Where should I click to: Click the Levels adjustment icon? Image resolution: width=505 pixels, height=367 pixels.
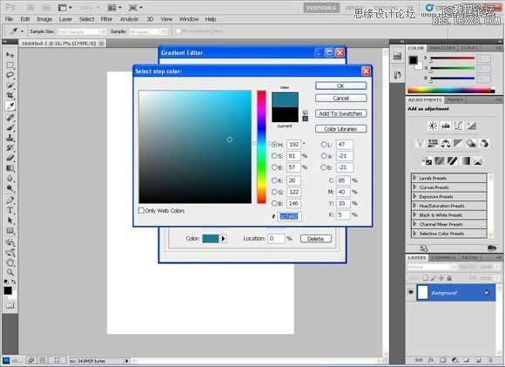click(446, 126)
